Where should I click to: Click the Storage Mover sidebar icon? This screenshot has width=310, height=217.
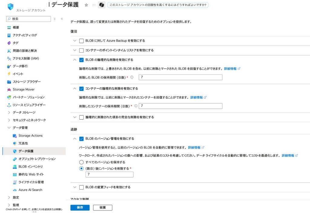point(9,89)
